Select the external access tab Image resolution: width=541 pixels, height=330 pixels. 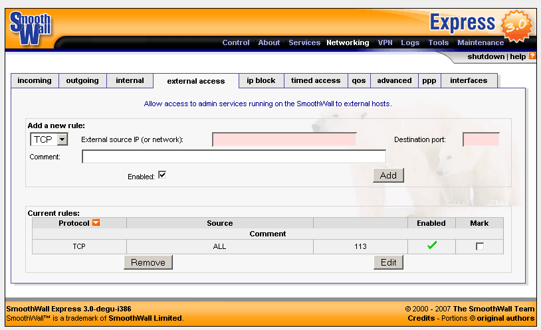point(196,81)
